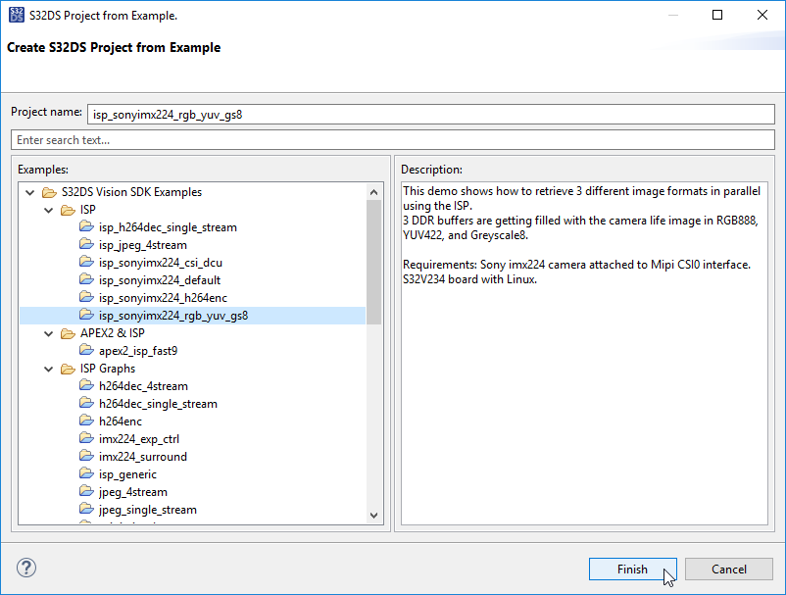The width and height of the screenshot is (786, 595).
Task: Click folder icon of isp_sonyimx224_rgb_yuv_gs8 row
Action: pyautogui.click(x=86, y=315)
